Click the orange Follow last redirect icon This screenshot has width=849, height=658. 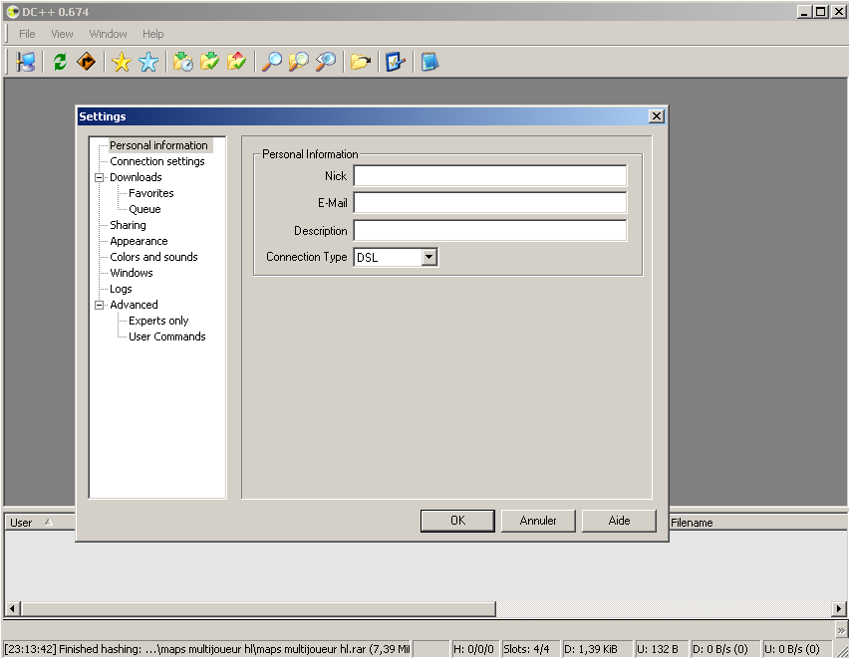87,62
